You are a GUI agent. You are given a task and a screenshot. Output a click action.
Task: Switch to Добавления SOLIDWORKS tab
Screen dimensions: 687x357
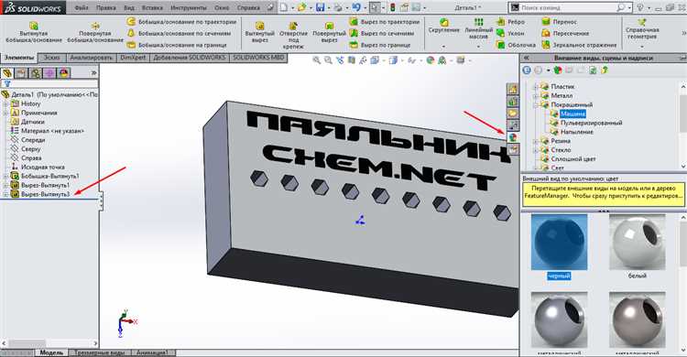click(190, 58)
